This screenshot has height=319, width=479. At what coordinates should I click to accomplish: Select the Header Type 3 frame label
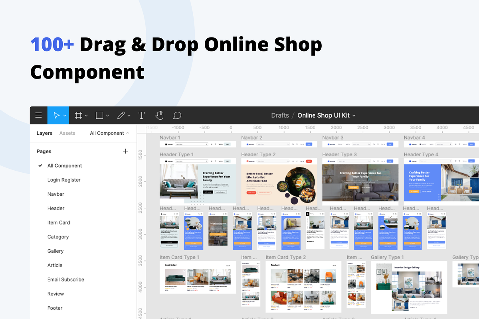coord(340,154)
